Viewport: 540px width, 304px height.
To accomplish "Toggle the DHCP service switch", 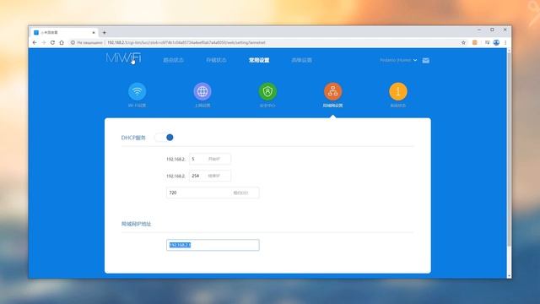I will coord(165,138).
